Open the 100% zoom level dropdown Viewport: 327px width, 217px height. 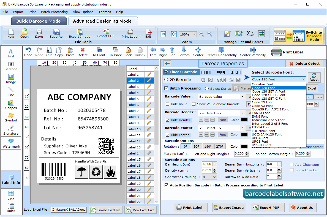click(194, 34)
